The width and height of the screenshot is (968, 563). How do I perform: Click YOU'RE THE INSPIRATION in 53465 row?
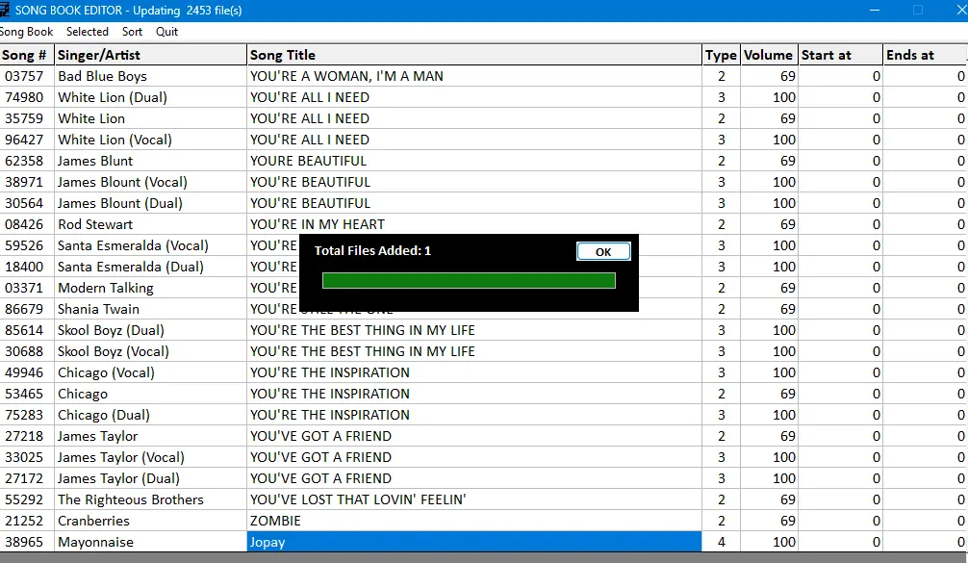pyautogui.click(x=474, y=394)
